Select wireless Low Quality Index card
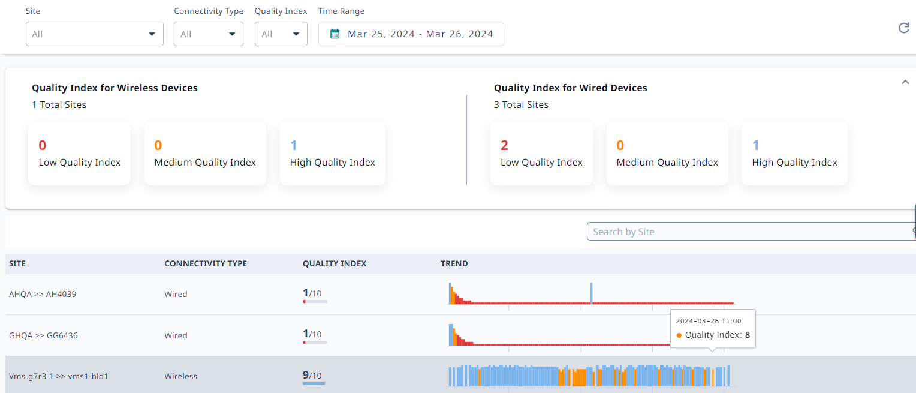Image resolution: width=916 pixels, height=393 pixels. (79, 154)
